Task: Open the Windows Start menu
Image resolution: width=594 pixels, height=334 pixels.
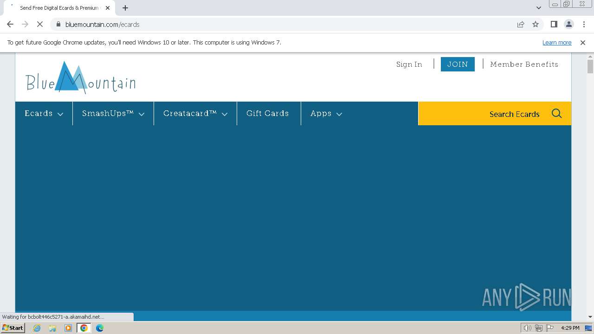Action: (x=13, y=328)
